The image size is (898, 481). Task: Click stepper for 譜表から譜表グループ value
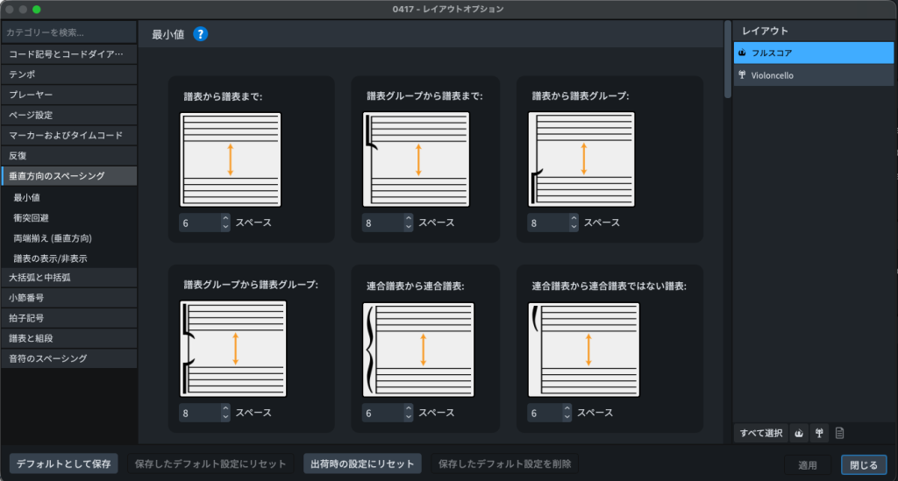click(574, 223)
